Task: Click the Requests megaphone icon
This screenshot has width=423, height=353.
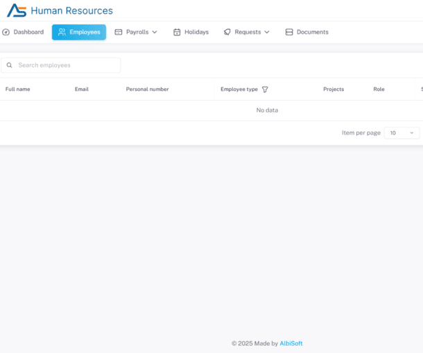Action: coord(227,32)
